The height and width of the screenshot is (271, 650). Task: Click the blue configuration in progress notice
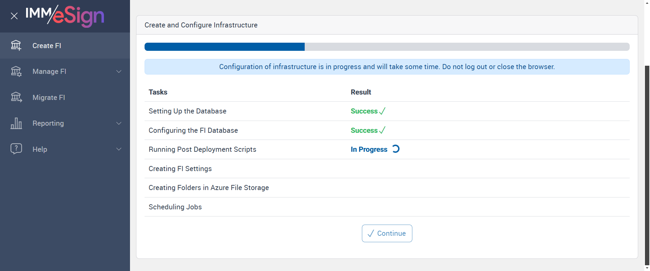(387, 67)
